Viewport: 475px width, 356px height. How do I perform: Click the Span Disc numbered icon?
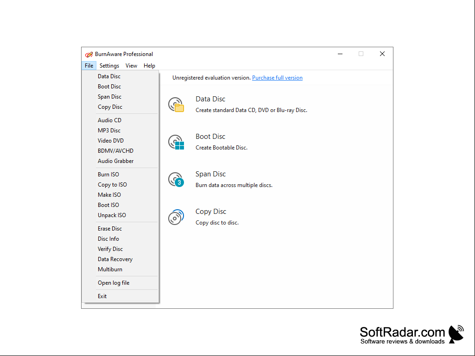click(176, 180)
